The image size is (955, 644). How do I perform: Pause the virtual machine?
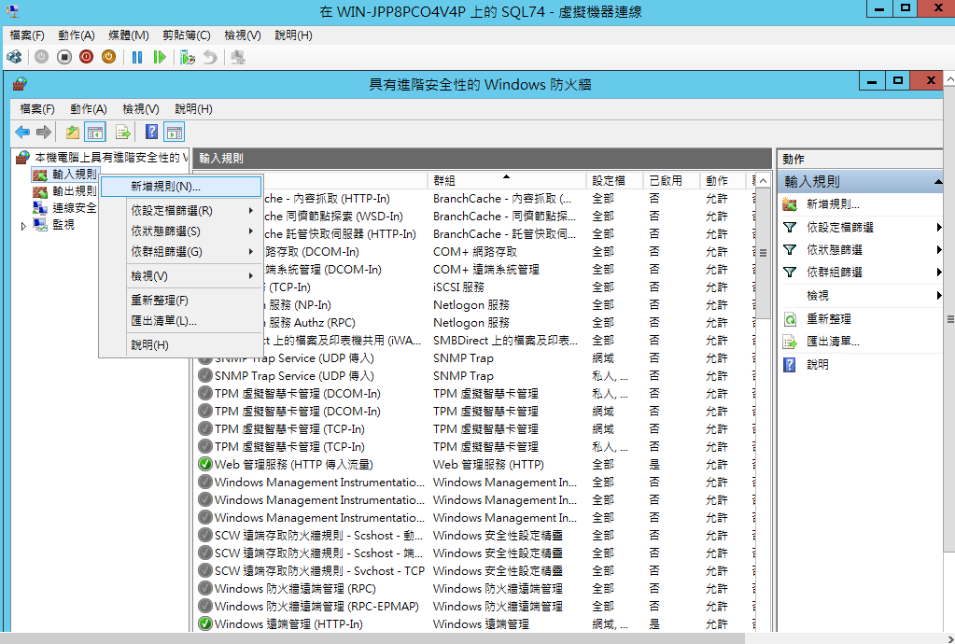(x=137, y=57)
